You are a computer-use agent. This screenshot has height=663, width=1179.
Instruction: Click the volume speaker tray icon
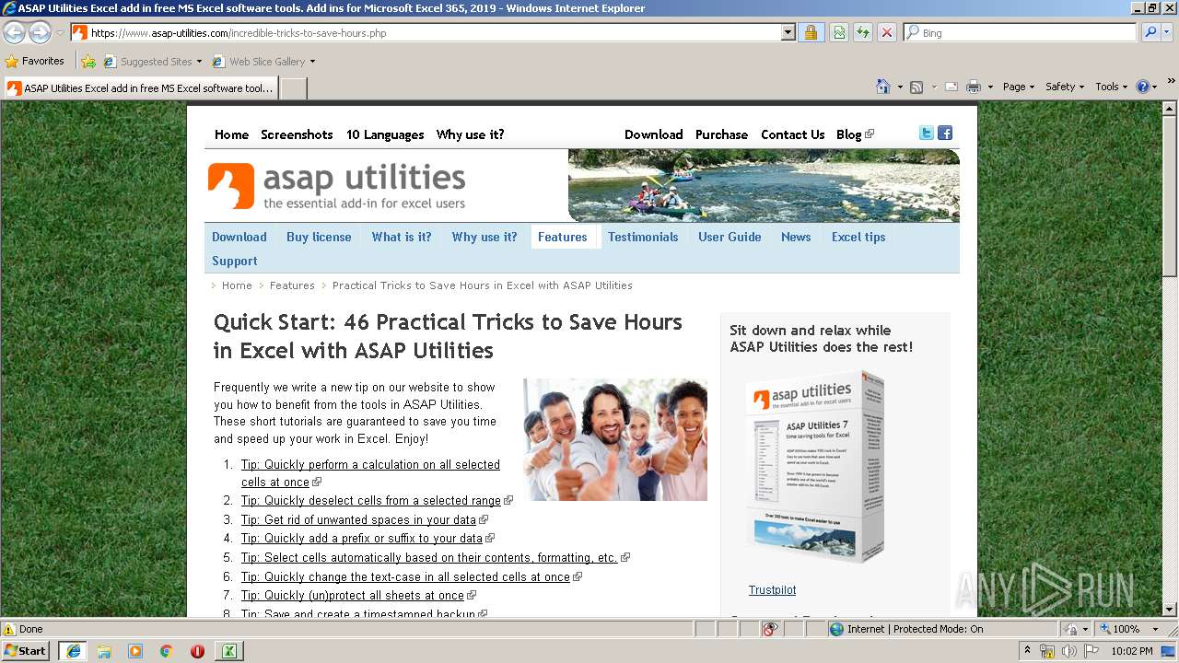click(x=1069, y=651)
